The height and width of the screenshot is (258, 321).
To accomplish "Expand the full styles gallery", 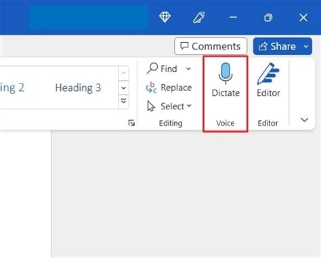I will pos(123,101).
